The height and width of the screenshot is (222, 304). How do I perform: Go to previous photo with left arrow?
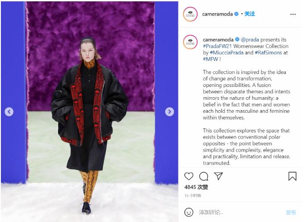[9, 112]
